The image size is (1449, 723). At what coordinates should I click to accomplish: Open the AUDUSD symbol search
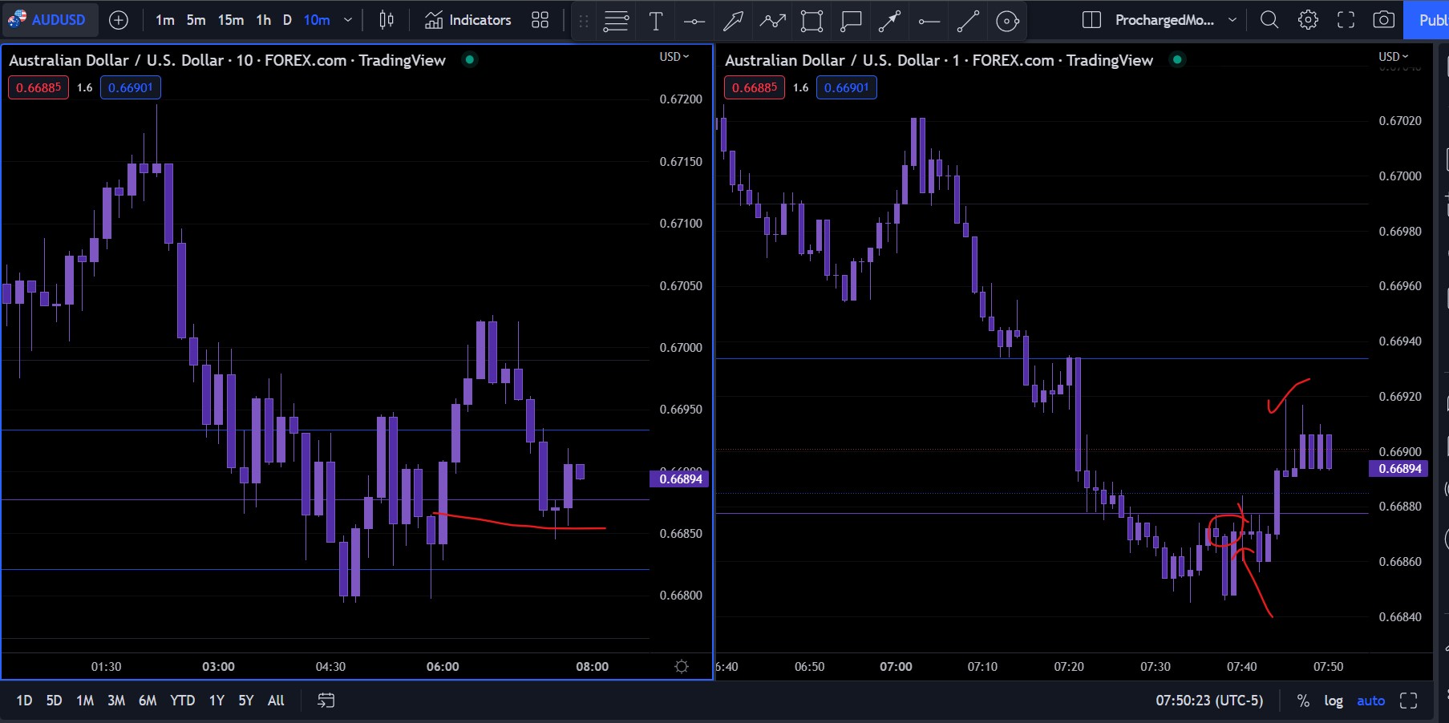click(x=49, y=20)
